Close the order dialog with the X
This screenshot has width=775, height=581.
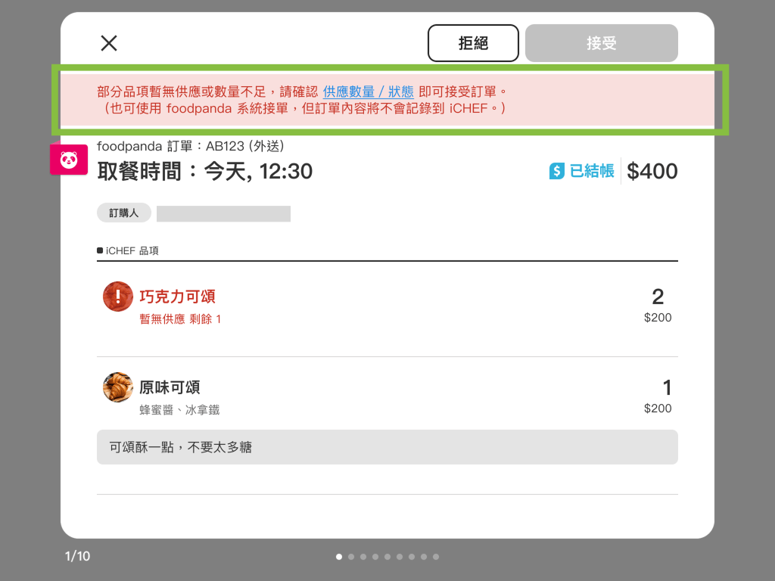[109, 43]
